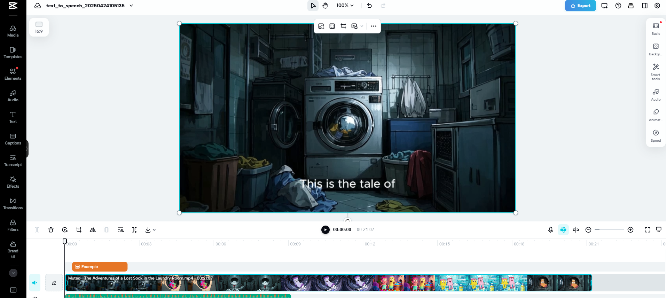Expand the project name dropdown arrow
The image size is (666, 298).
coord(131,6)
